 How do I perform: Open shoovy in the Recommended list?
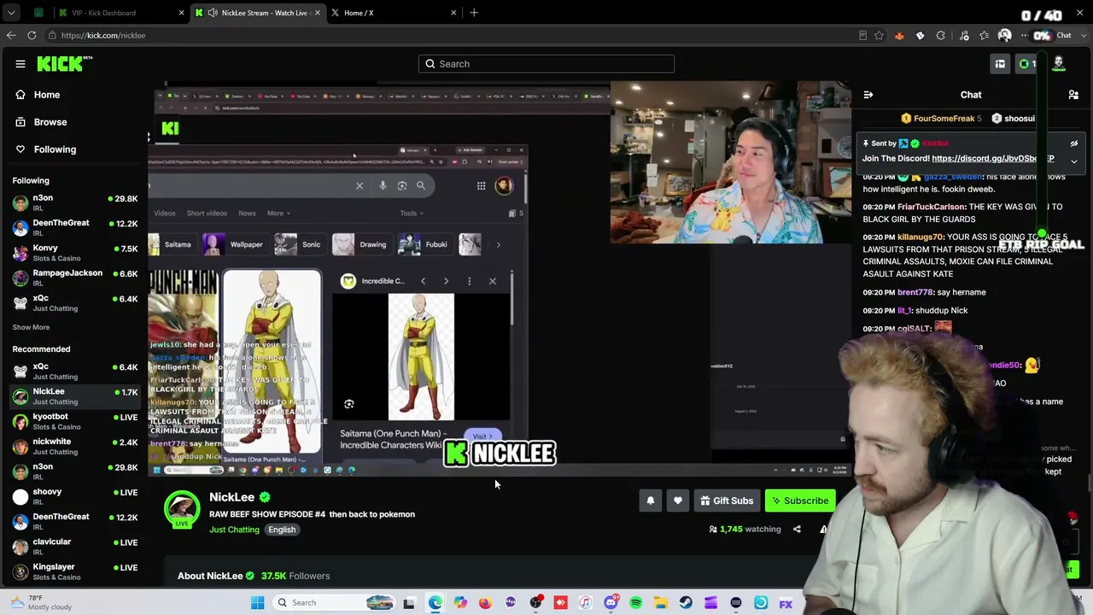pos(75,496)
